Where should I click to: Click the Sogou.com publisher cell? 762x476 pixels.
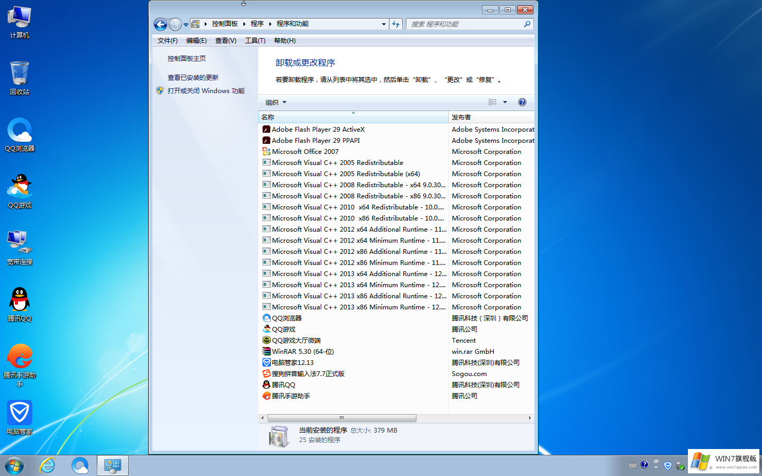469,373
